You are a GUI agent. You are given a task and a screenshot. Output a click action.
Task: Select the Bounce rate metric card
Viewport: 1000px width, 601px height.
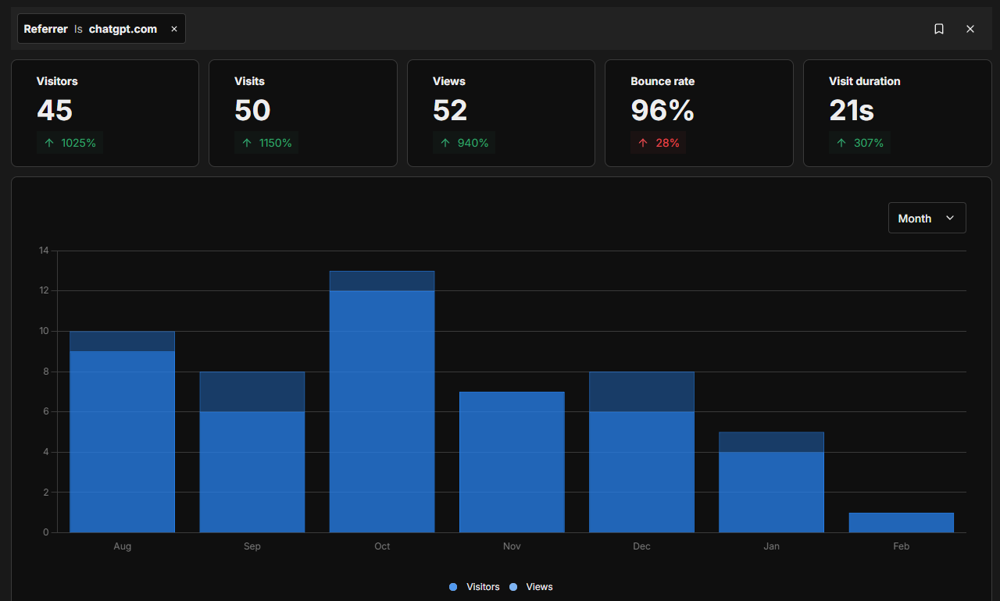pos(698,112)
